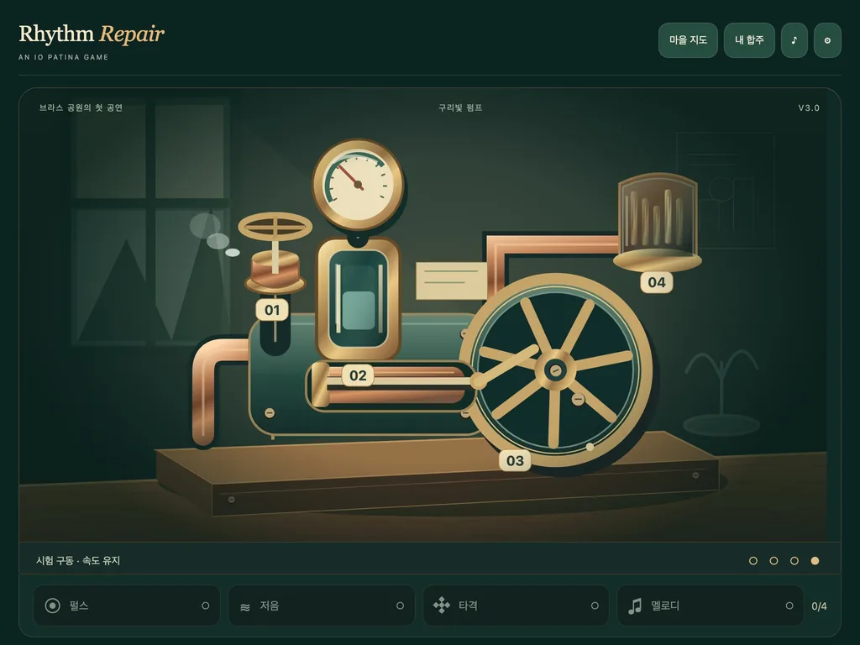This screenshot has width=860, height=645.
Task: Click the 저음 wave icon
Action: [245, 606]
